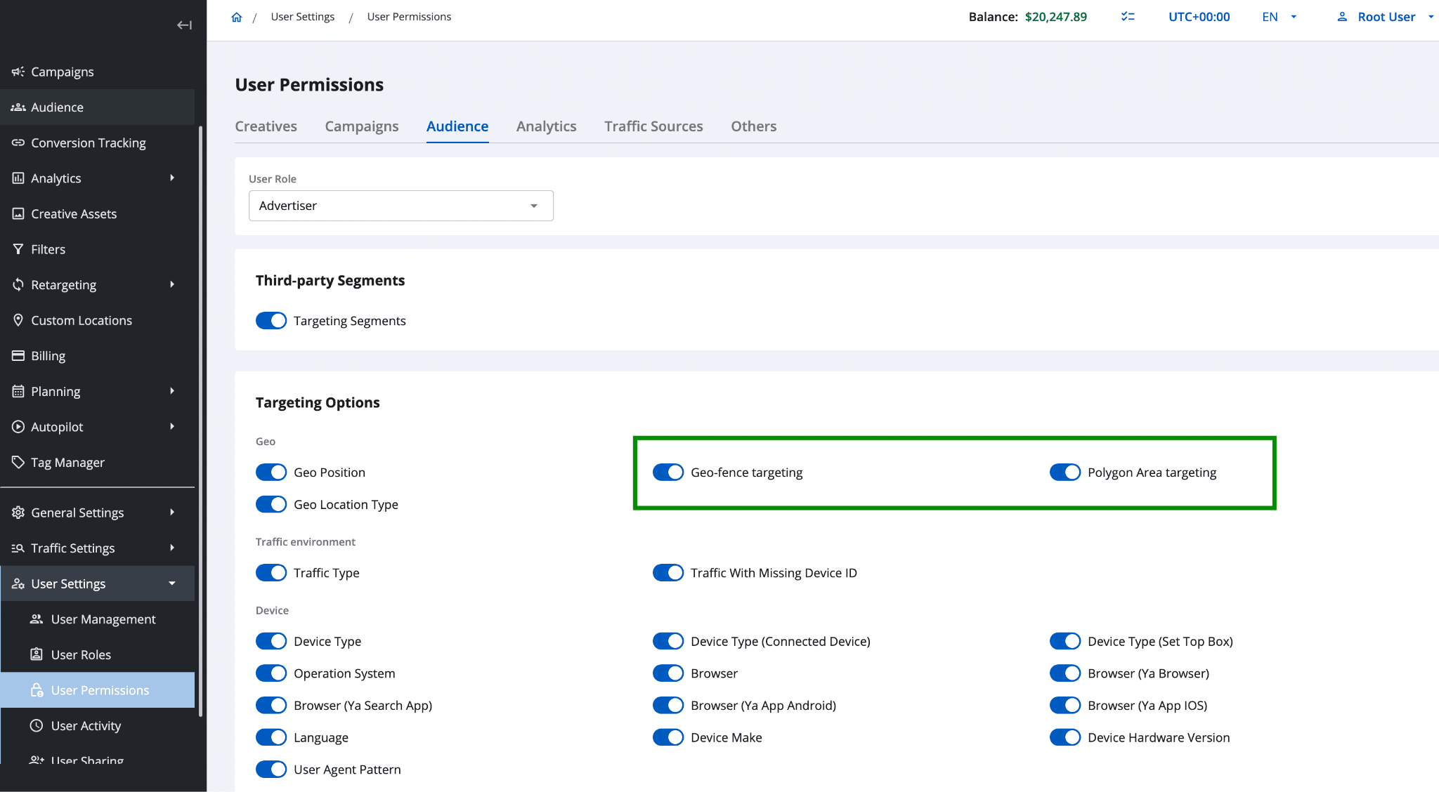Open Root User menu dropdown arrow
Screen dimensions: 1439x792
pyautogui.click(x=1431, y=17)
